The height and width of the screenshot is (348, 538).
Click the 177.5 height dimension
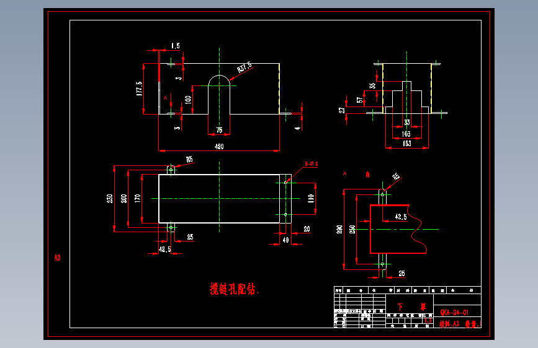pos(139,89)
